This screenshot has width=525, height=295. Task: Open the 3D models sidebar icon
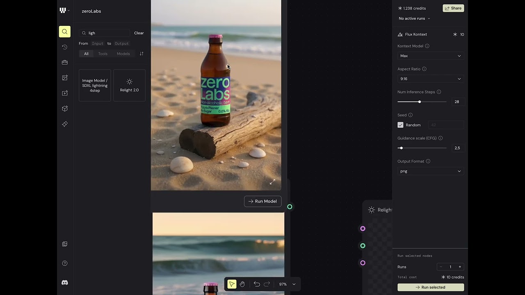pyautogui.click(x=65, y=109)
